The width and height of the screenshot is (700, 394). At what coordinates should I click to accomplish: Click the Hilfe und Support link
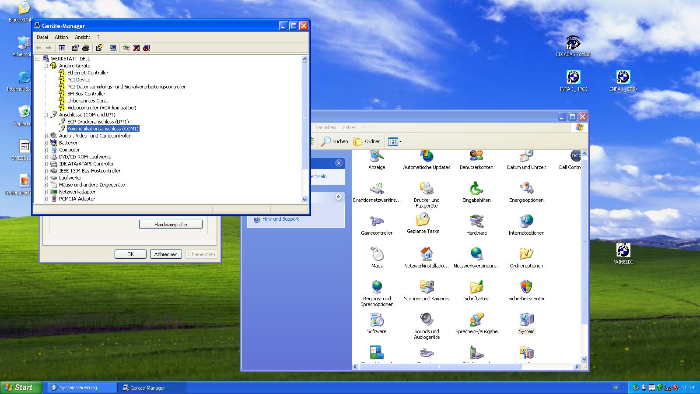280,219
